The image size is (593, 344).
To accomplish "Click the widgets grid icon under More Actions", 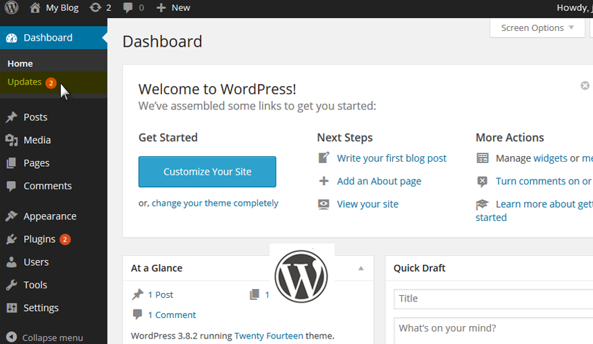I will [x=483, y=158].
